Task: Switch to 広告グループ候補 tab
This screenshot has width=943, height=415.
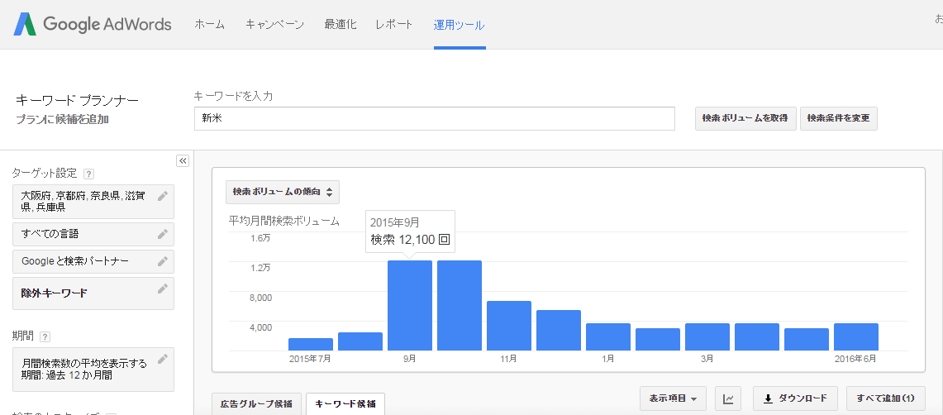Action: [256, 403]
